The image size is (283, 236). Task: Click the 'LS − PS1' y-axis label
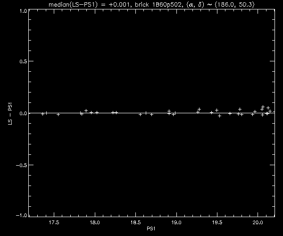tap(10, 114)
